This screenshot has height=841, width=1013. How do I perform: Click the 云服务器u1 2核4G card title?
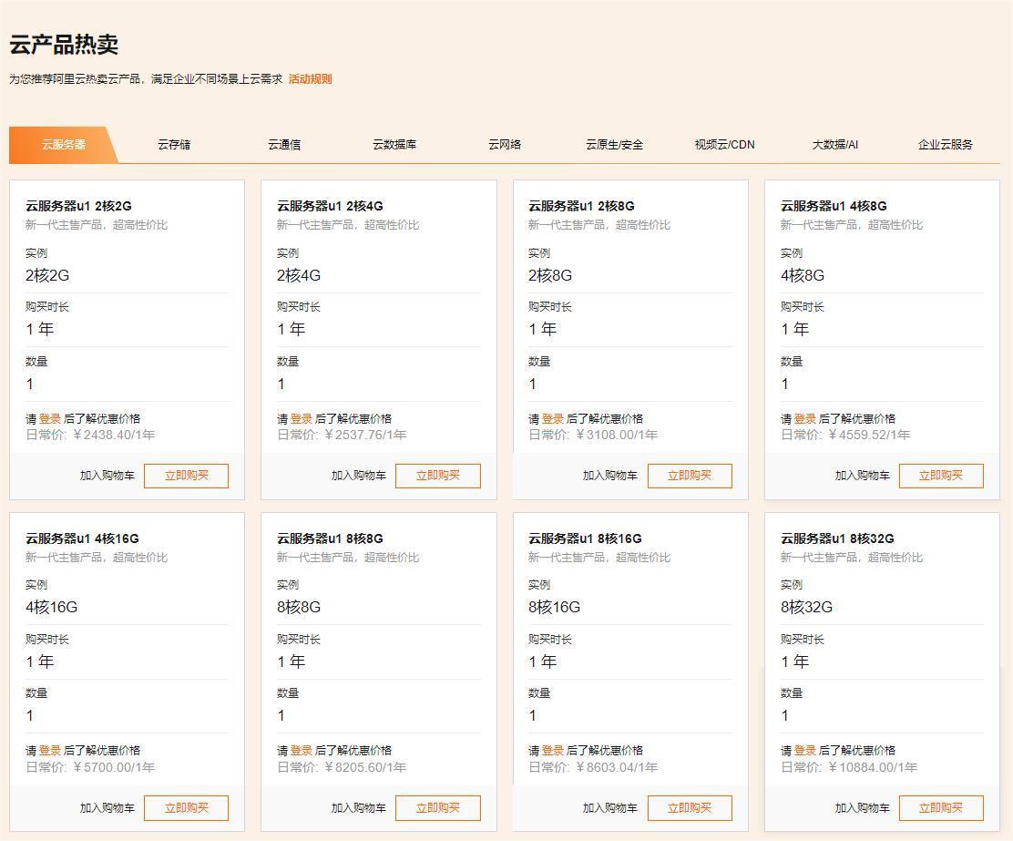coord(330,206)
